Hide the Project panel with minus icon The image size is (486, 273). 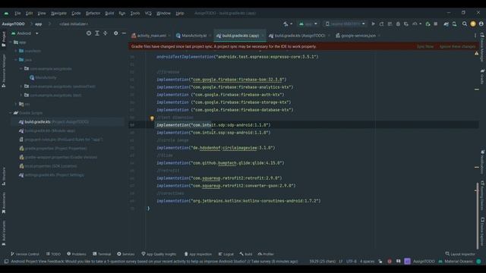point(124,33)
